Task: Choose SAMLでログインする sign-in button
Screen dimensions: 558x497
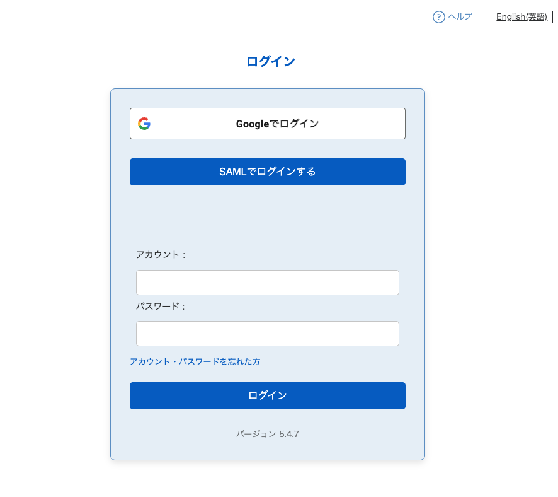Action: click(x=267, y=172)
